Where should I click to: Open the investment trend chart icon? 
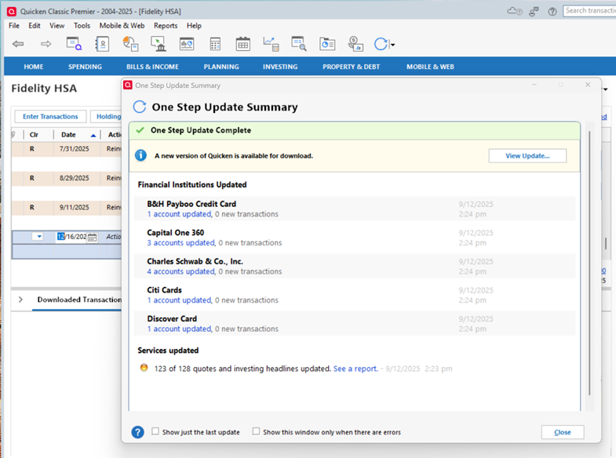pyautogui.click(x=271, y=44)
